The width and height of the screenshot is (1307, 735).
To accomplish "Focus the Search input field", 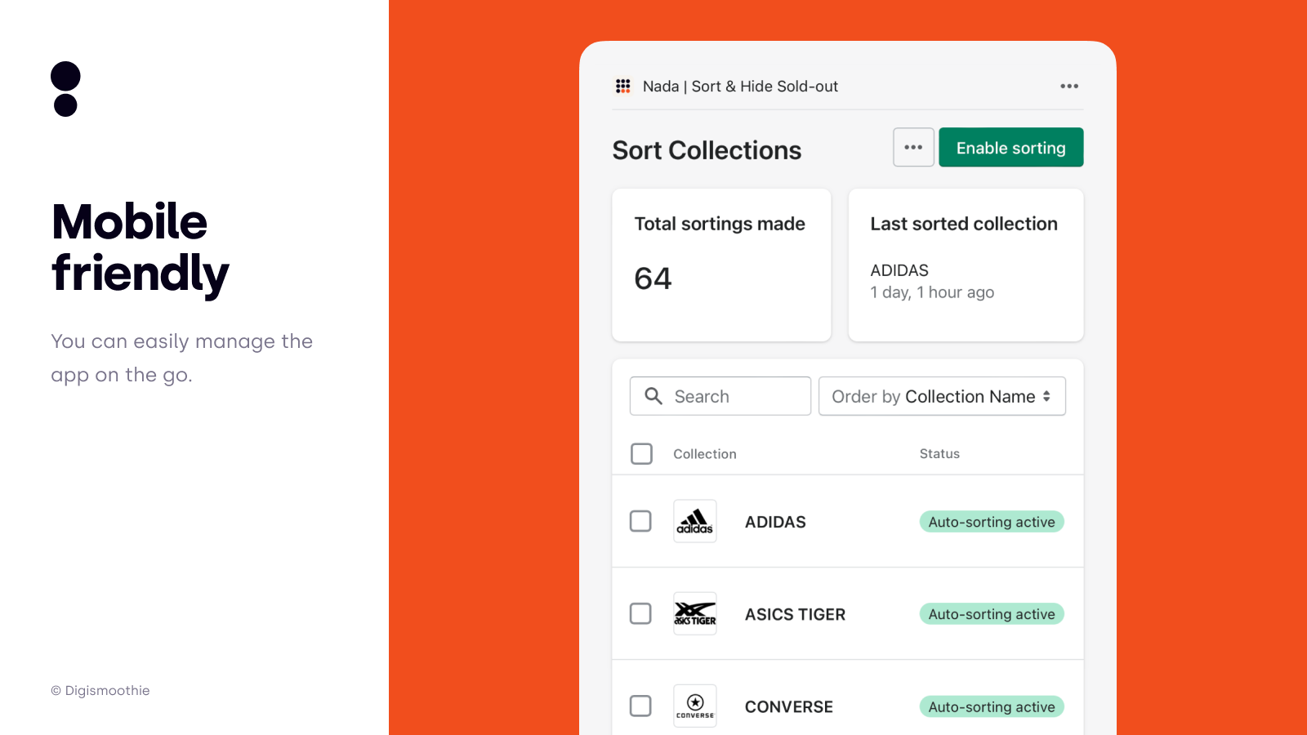I will click(x=720, y=396).
